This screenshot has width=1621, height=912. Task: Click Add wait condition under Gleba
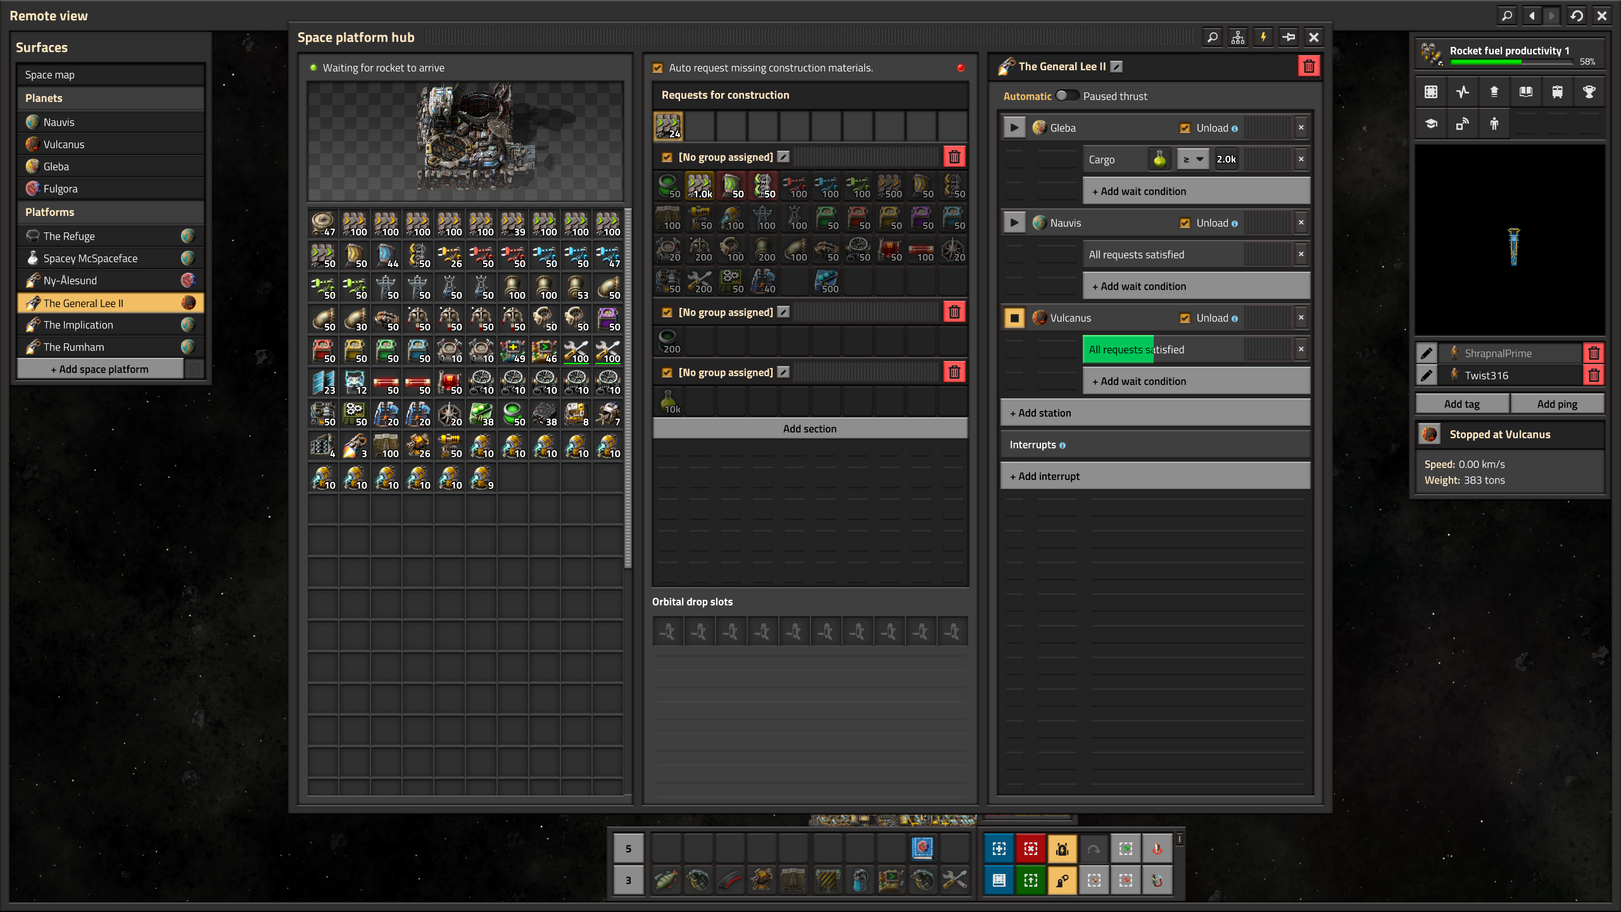1196,191
